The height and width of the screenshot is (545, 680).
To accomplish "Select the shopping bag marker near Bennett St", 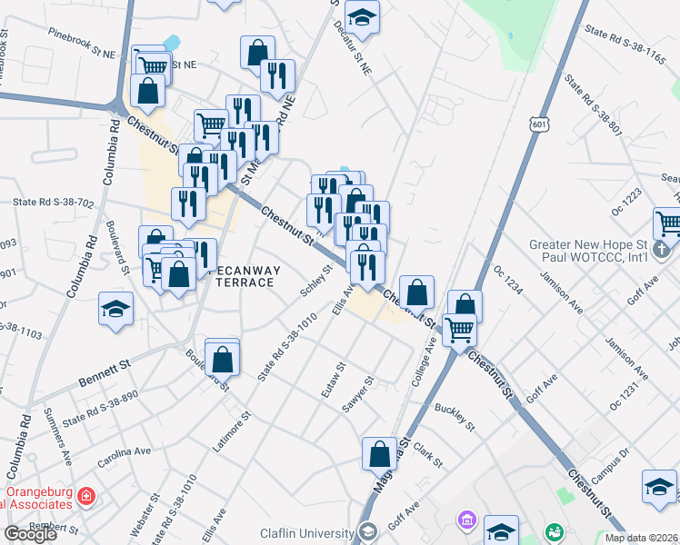I will (x=222, y=360).
